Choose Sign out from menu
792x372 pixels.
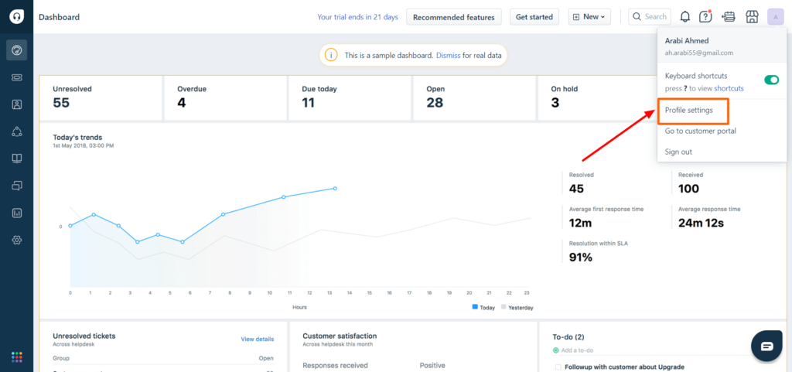tap(678, 152)
